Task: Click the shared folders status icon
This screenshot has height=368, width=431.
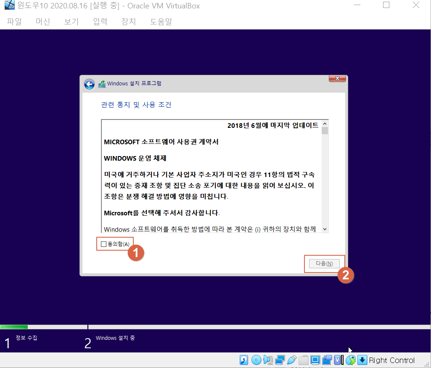Action: 304,360
